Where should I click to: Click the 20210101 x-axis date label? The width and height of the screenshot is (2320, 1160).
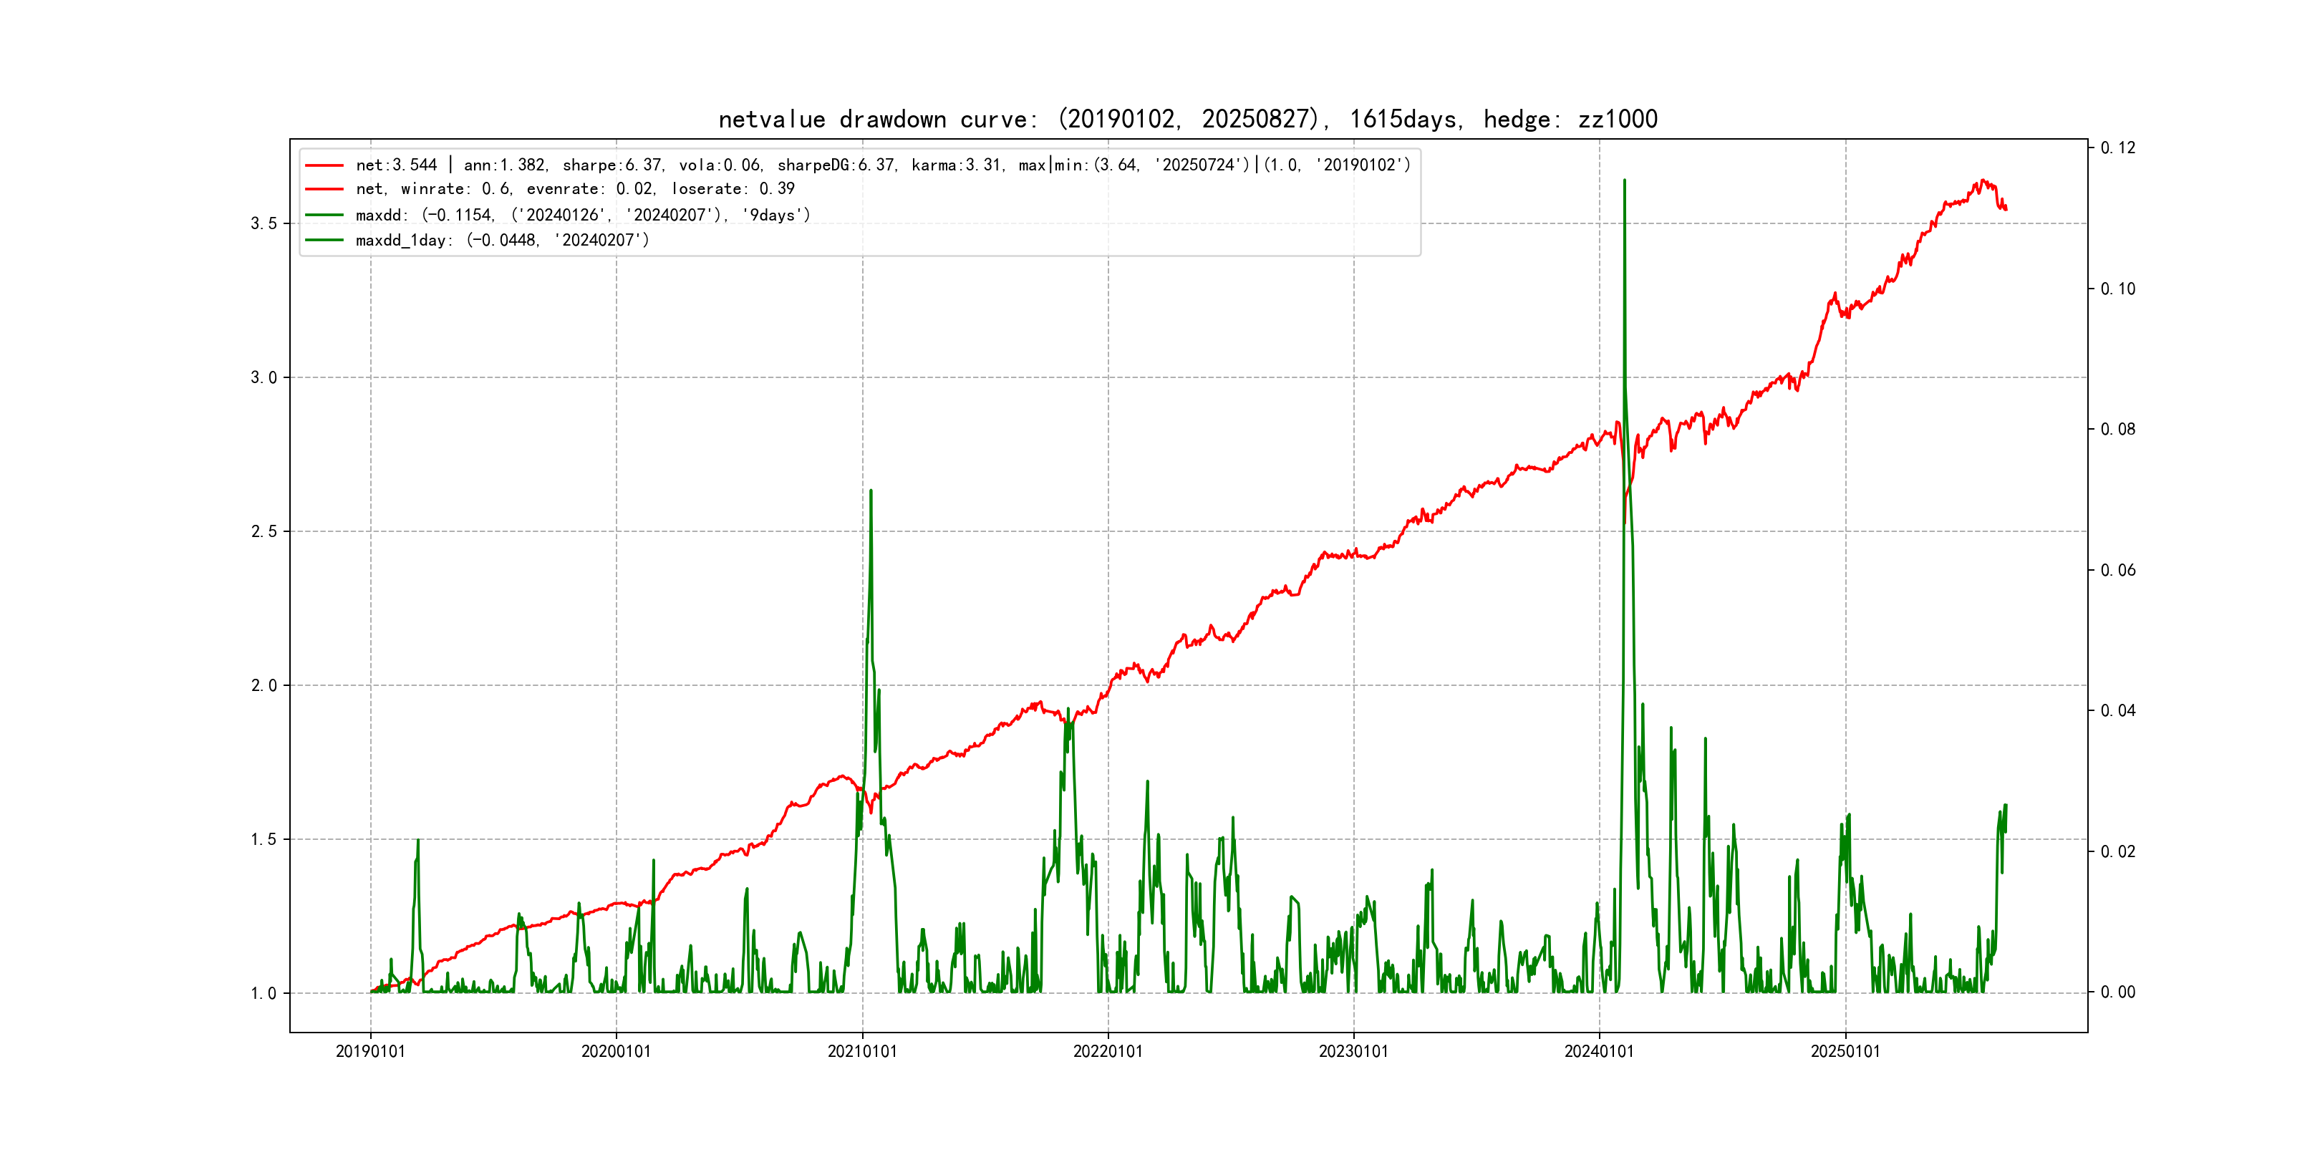coord(862,1052)
